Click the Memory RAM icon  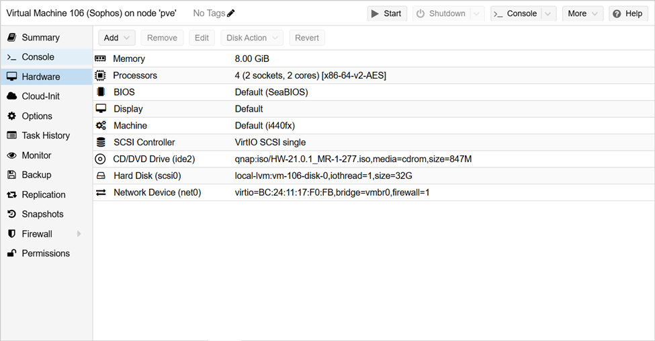point(101,59)
